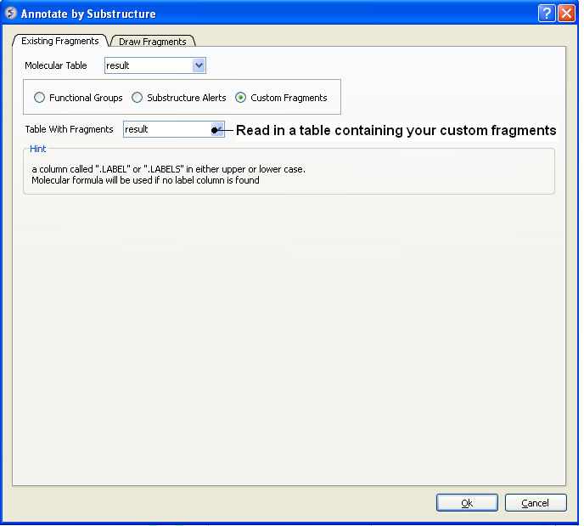Click the question mark help button
The height and width of the screenshot is (526, 584).
click(x=547, y=14)
